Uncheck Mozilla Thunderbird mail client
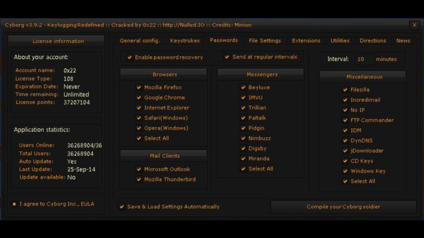This screenshot has height=238, width=424. coord(139,179)
